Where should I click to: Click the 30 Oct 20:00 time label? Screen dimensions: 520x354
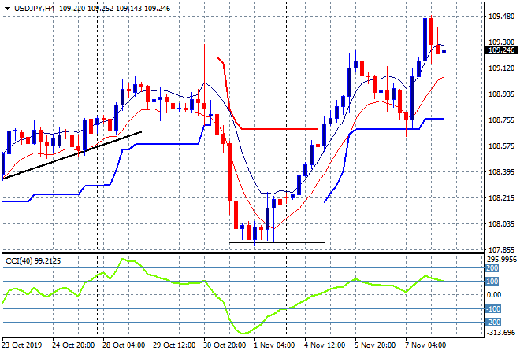(x=225, y=345)
